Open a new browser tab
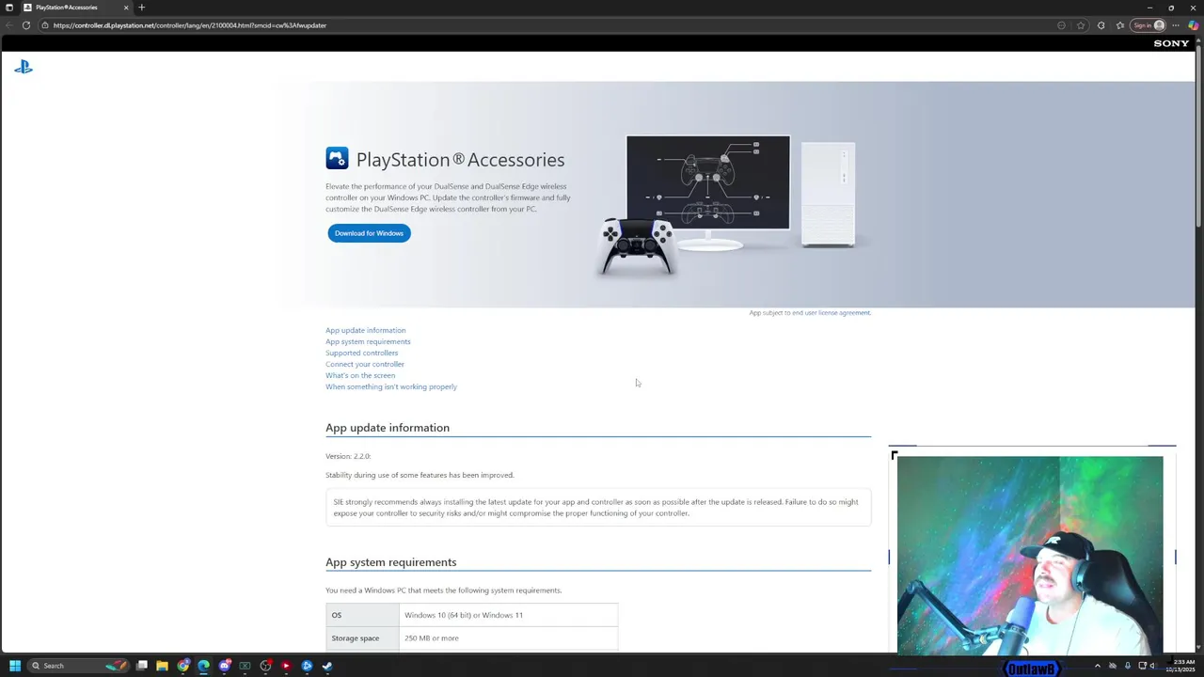Screen dimensions: 1204x677 pyautogui.click(x=142, y=8)
